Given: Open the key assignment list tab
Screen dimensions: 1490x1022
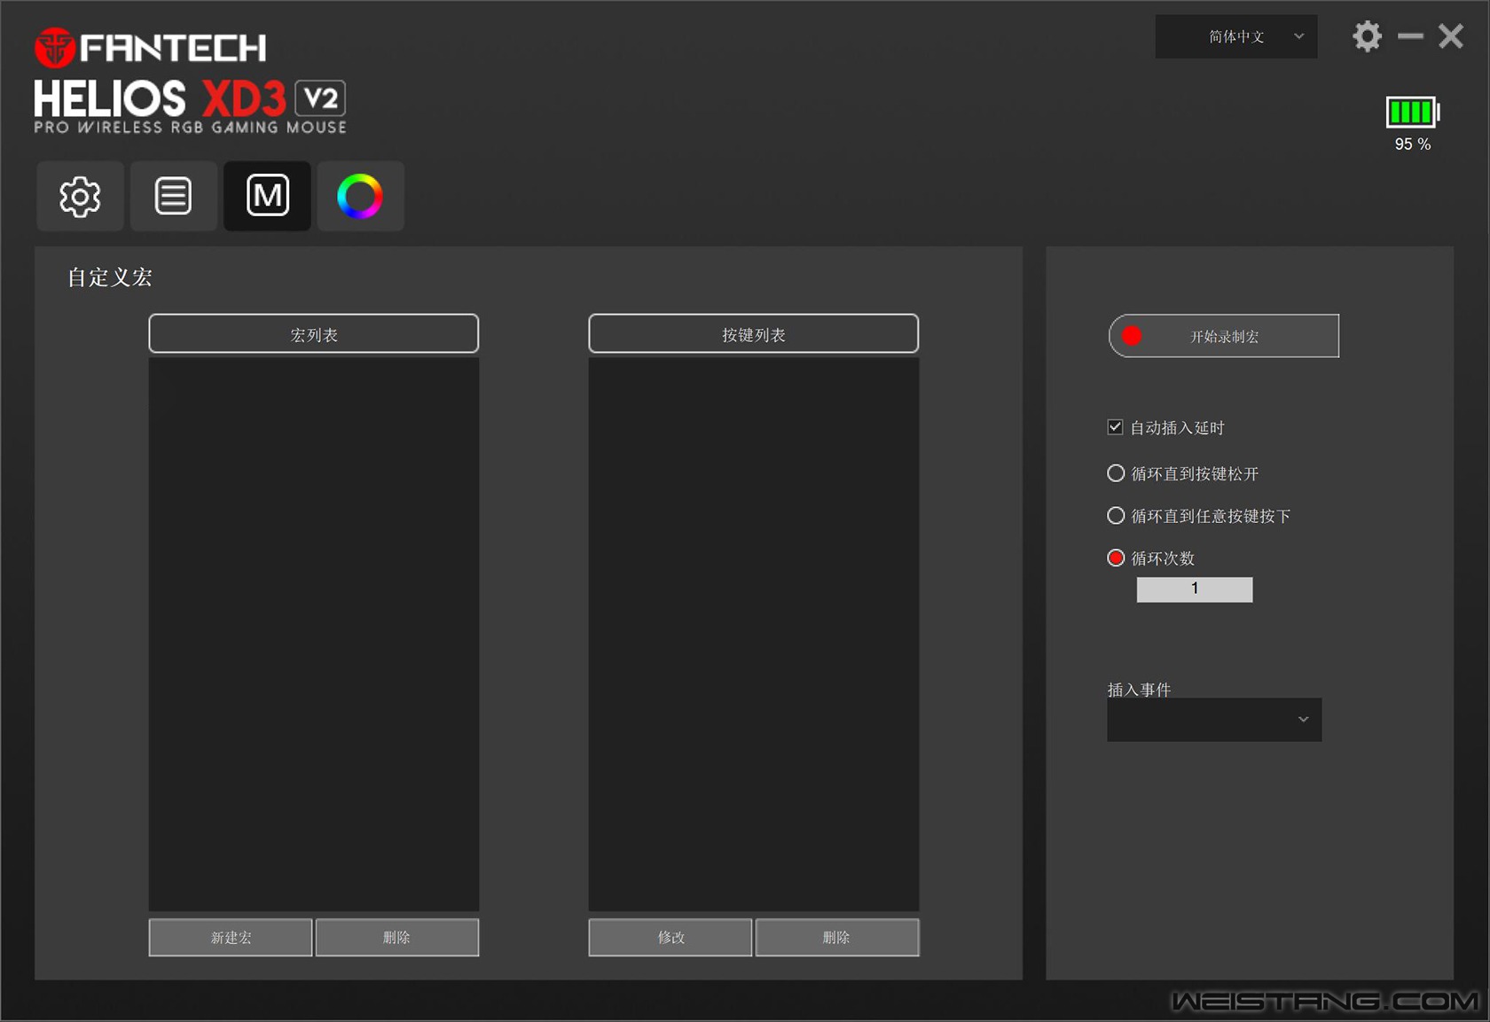Looking at the screenshot, I should point(173,196).
